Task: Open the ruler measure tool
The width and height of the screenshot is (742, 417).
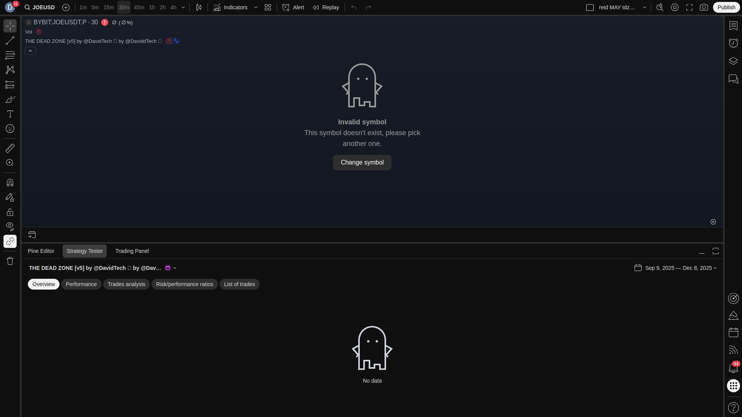Action: (10, 148)
